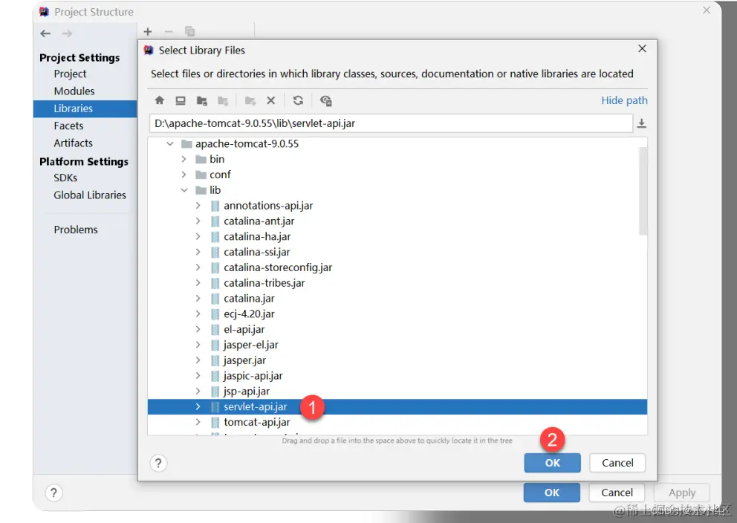The width and height of the screenshot is (737, 523).
Task: Select the Libraries section
Action: pyautogui.click(x=85, y=108)
